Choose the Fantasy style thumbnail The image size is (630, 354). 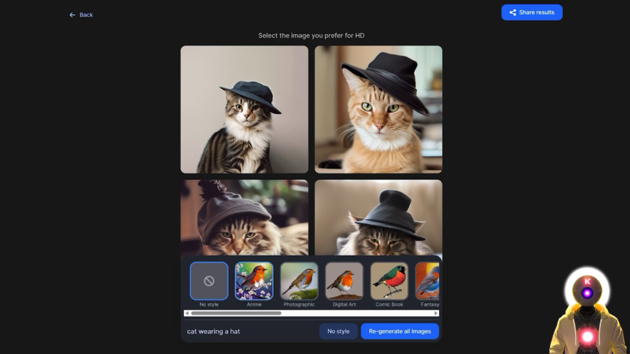click(x=427, y=281)
